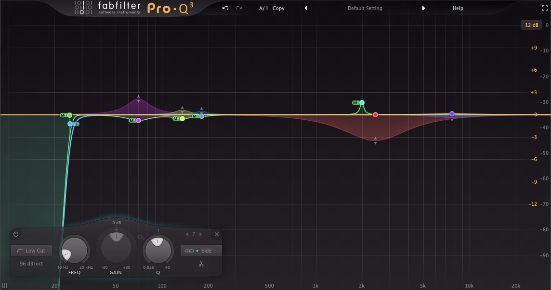Click the gear icon near the Gain knob
Image resolution: width=551 pixels, height=290 pixels.
pyautogui.click(x=140, y=236)
